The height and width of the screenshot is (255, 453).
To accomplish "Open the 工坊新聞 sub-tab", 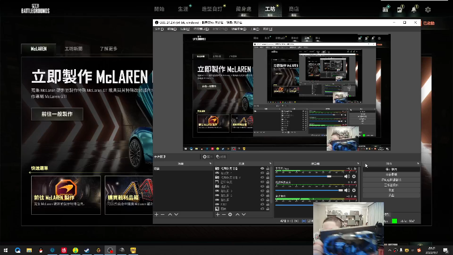I will click(x=74, y=49).
